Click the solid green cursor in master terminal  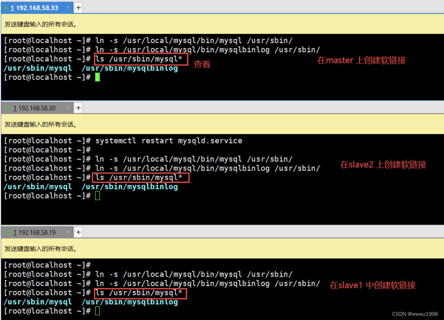click(97, 77)
